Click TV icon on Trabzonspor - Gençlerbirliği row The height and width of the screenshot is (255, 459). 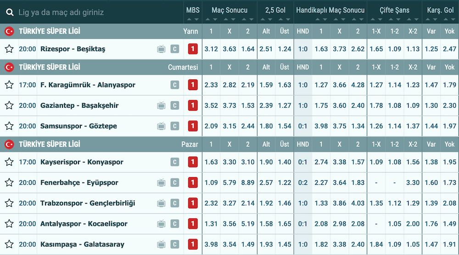(161, 203)
